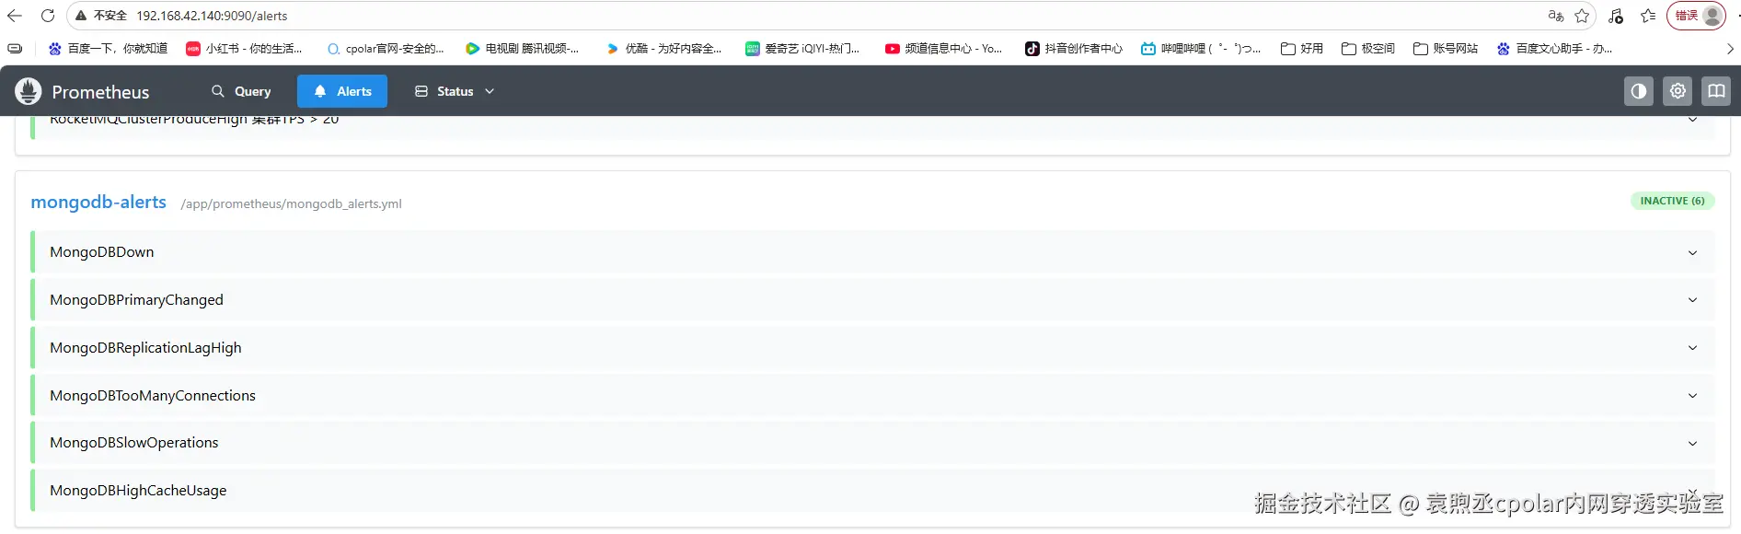
Task: Select the MongoDBHighCacheUsage alert name
Action: [138, 491]
